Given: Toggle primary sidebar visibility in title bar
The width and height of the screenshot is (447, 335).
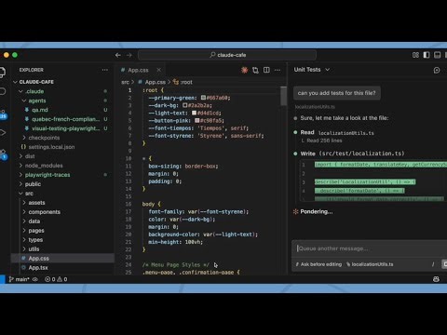Looking at the screenshot, I should click(x=427, y=55).
